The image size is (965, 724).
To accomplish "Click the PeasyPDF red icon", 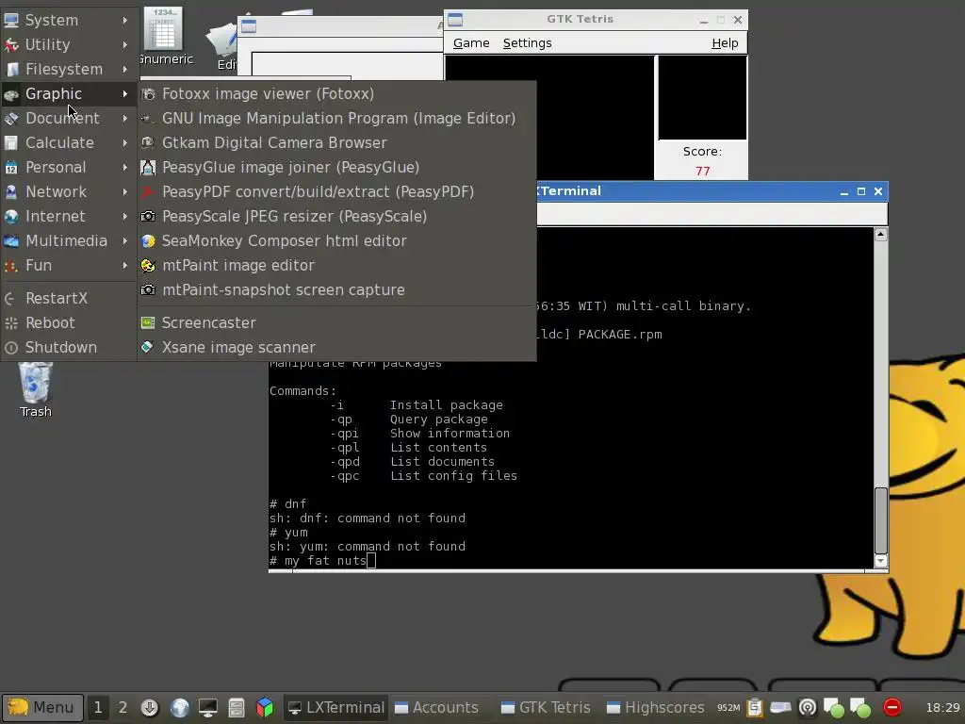I will click(x=148, y=192).
